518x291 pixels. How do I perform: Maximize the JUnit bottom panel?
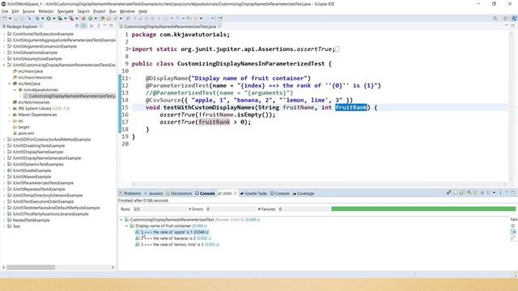pos(512,192)
